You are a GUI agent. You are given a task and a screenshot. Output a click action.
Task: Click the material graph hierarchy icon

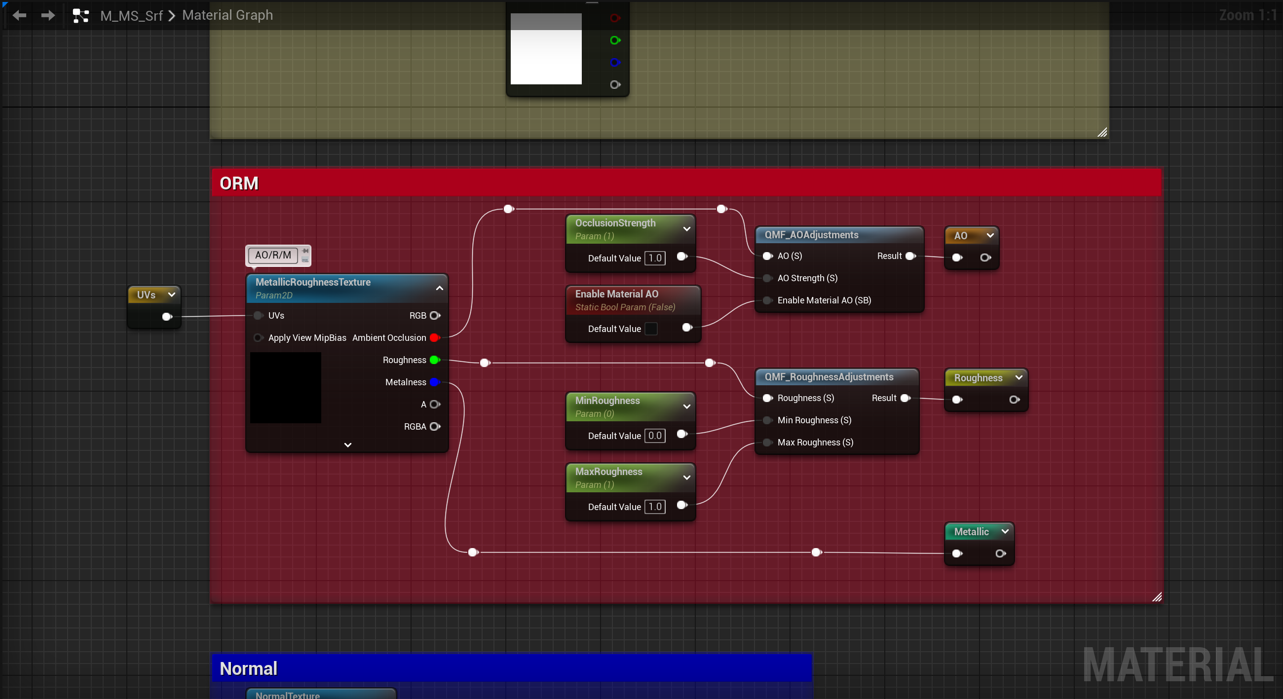point(81,15)
